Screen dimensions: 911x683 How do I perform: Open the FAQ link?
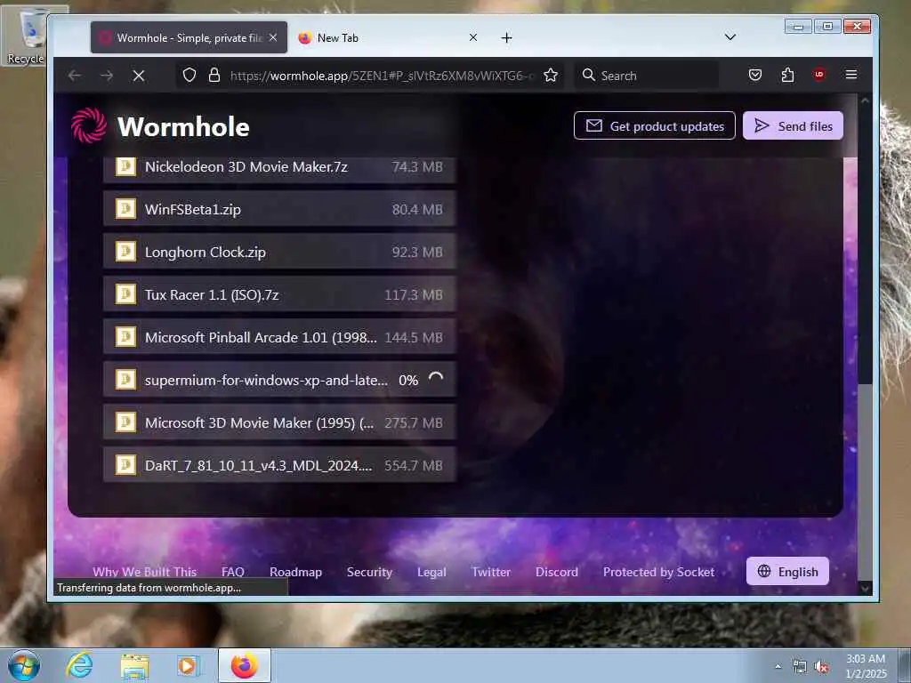(232, 572)
